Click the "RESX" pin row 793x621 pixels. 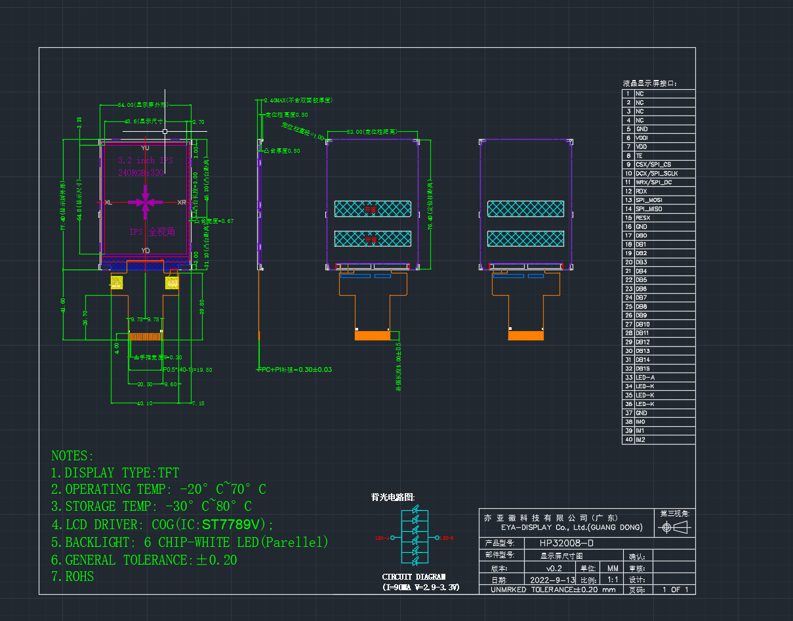click(x=659, y=218)
